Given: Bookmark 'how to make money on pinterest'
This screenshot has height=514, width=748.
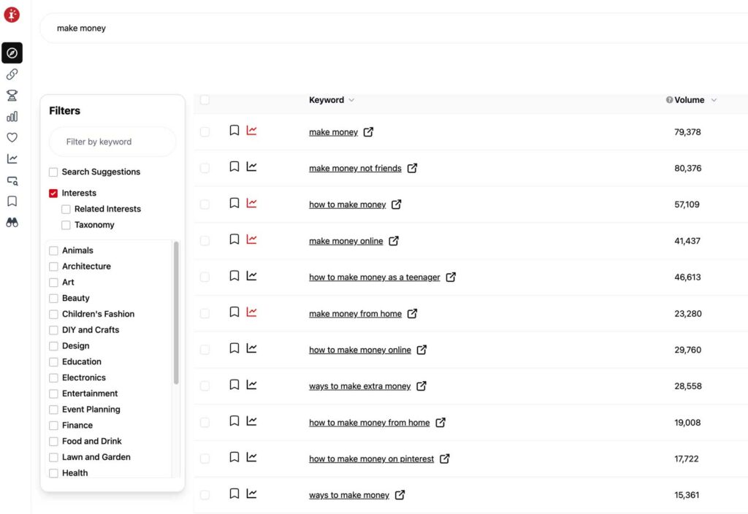Looking at the screenshot, I should [x=234, y=457].
